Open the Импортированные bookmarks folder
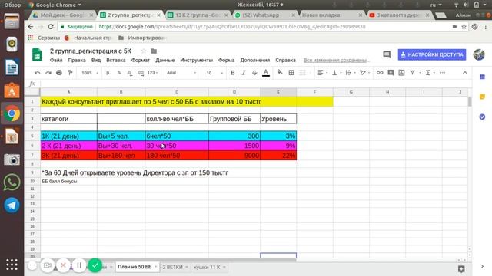Screen dimensions: 492x276 point(142,38)
